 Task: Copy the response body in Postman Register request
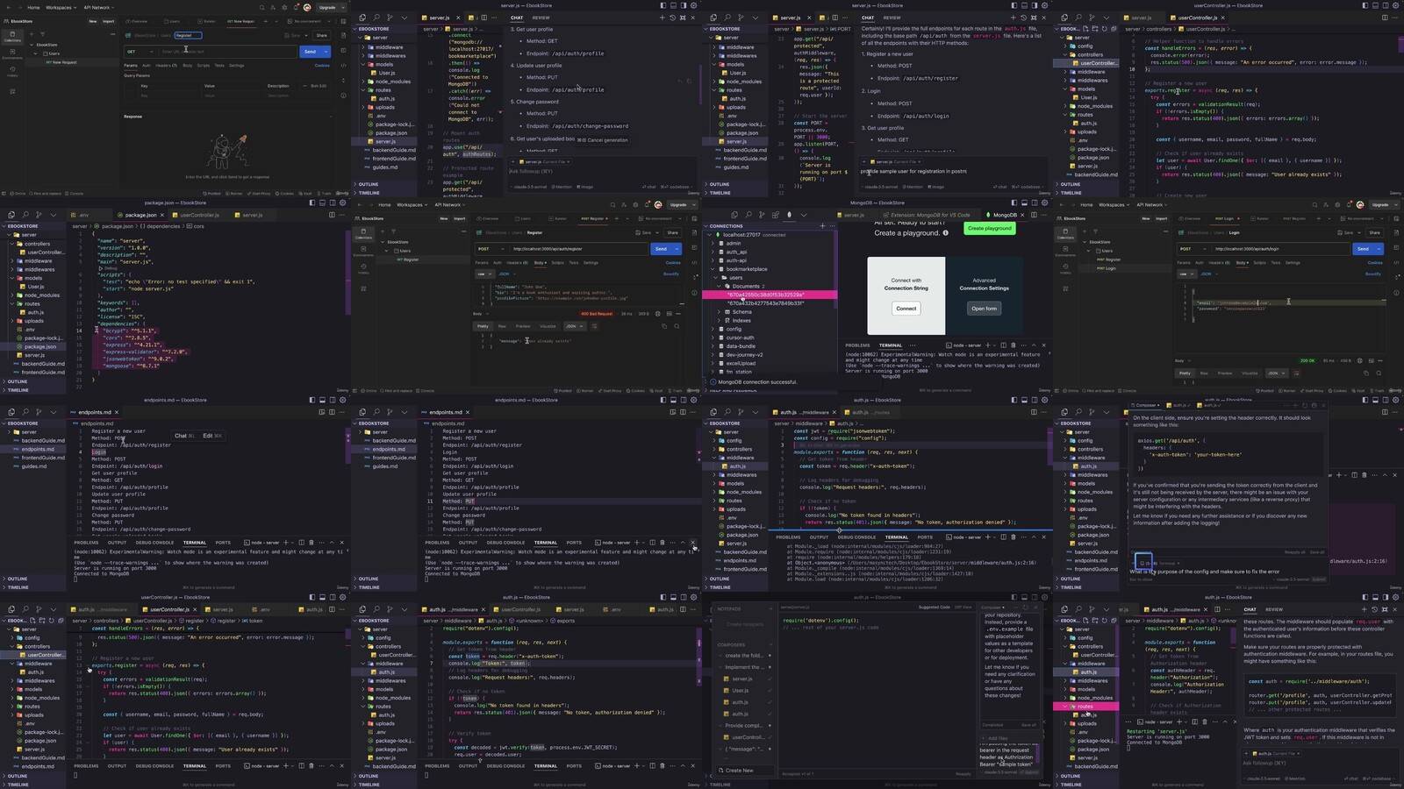[x=664, y=326]
